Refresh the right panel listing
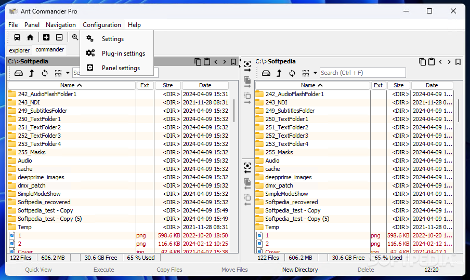The height and width of the screenshot is (280, 470). (x=292, y=73)
